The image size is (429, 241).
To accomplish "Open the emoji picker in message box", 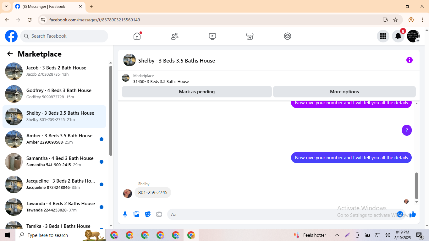I will [x=400, y=214].
